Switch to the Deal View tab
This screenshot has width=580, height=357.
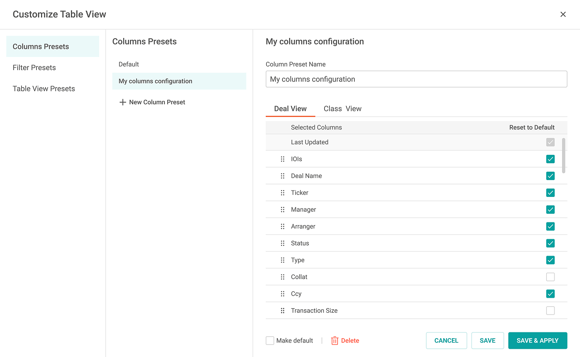click(x=290, y=109)
